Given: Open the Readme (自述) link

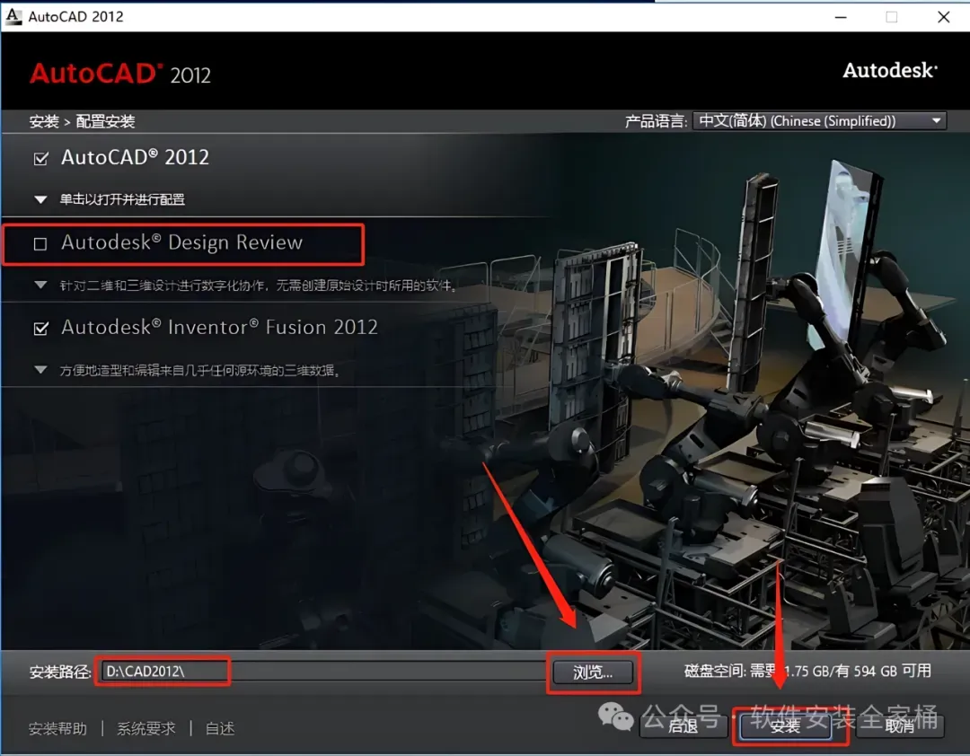Looking at the screenshot, I should coord(220,728).
